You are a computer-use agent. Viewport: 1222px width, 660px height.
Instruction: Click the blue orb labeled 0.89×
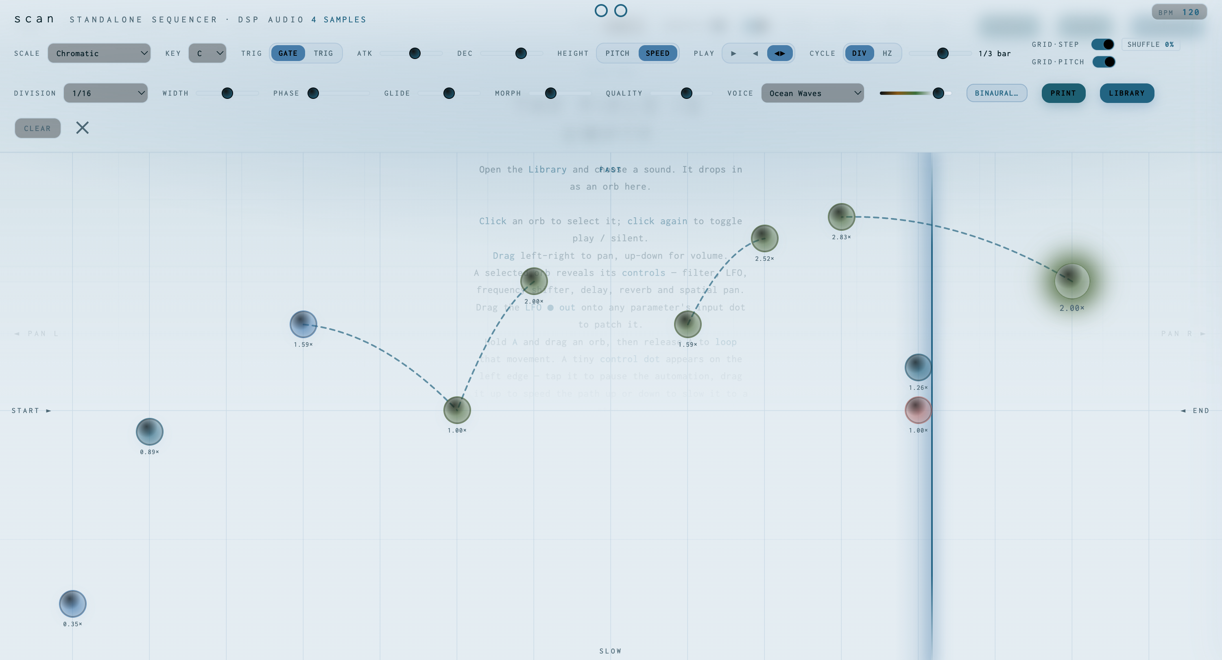point(149,431)
